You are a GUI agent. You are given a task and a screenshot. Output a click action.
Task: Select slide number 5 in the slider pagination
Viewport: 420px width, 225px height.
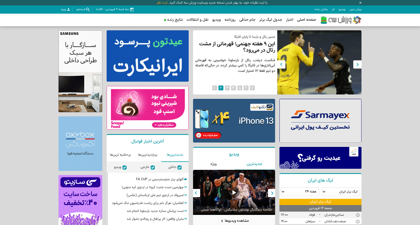(x=240, y=88)
